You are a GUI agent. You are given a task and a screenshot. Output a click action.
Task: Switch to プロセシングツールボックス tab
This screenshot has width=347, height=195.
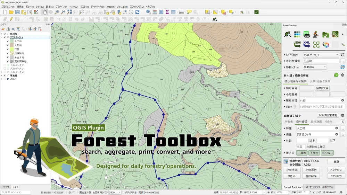click(x=319, y=187)
